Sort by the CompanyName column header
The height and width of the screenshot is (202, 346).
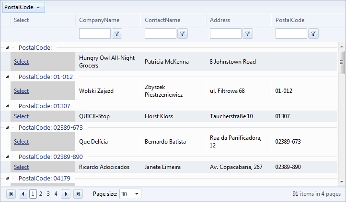[x=99, y=20]
